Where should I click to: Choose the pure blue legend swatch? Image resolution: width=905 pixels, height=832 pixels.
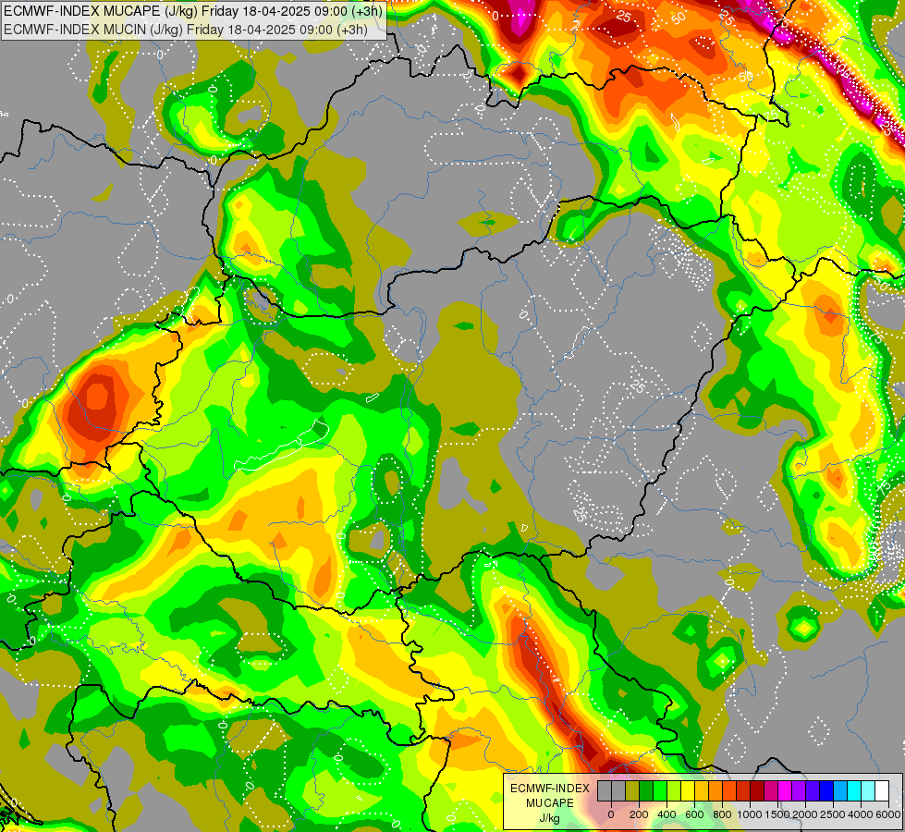[827, 791]
